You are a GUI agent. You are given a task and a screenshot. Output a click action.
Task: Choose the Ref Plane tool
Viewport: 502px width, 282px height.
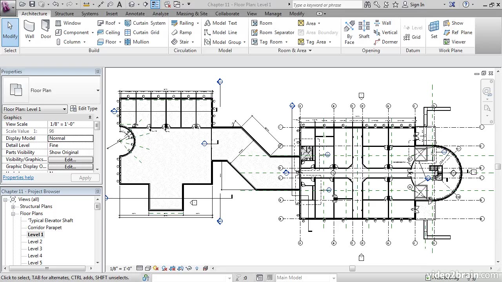(458, 33)
